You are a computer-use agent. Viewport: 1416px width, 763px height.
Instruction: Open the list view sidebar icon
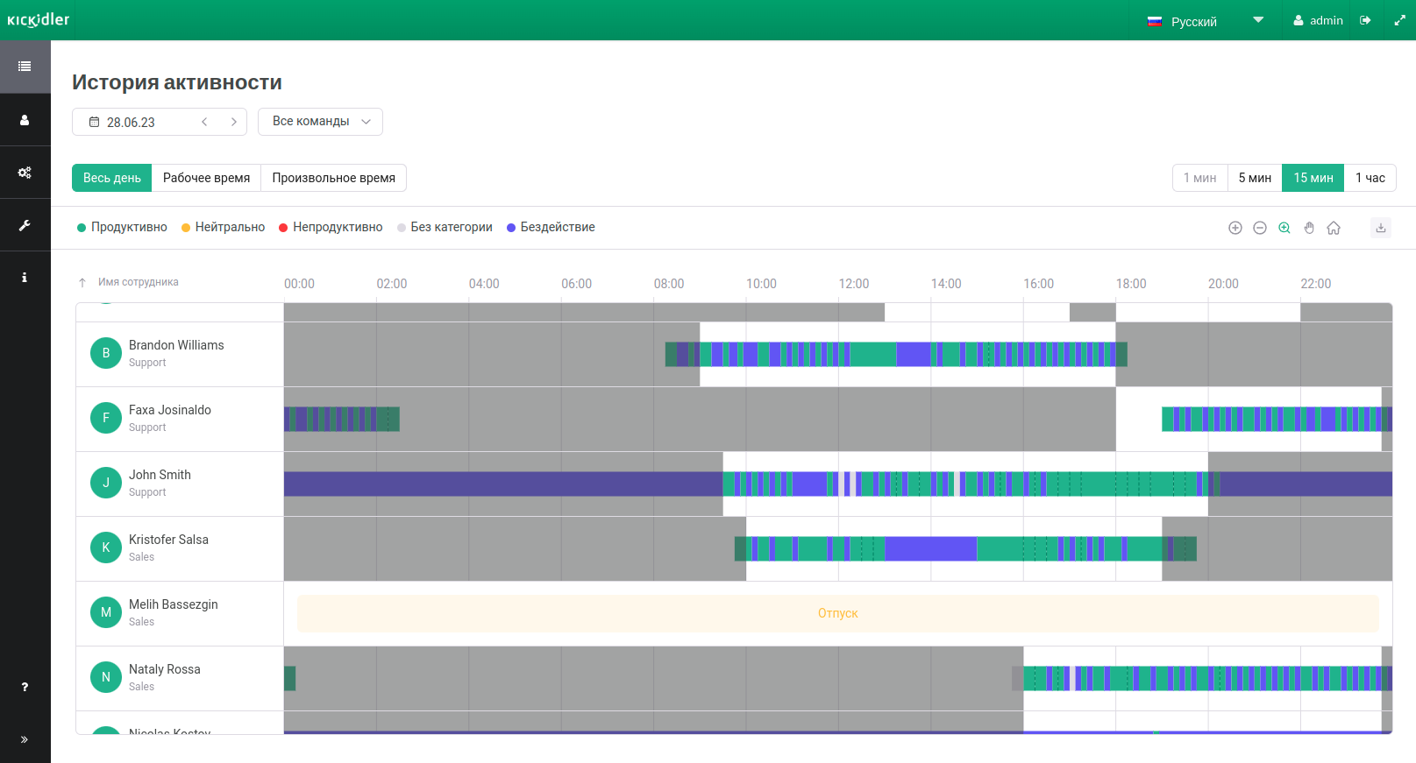pyautogui.click(x=25, y=67)
